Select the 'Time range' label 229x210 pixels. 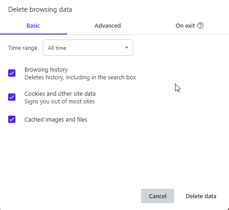pyautogui.click(x=23, y=48)
